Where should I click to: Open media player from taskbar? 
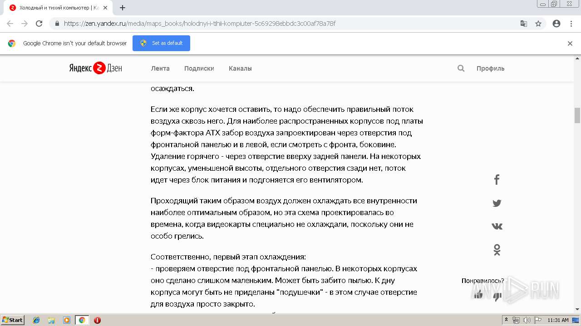(x=67, y=320)
